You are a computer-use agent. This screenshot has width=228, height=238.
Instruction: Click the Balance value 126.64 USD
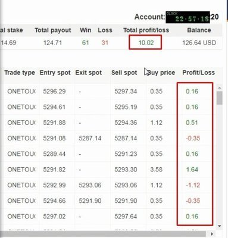(199, 43)
